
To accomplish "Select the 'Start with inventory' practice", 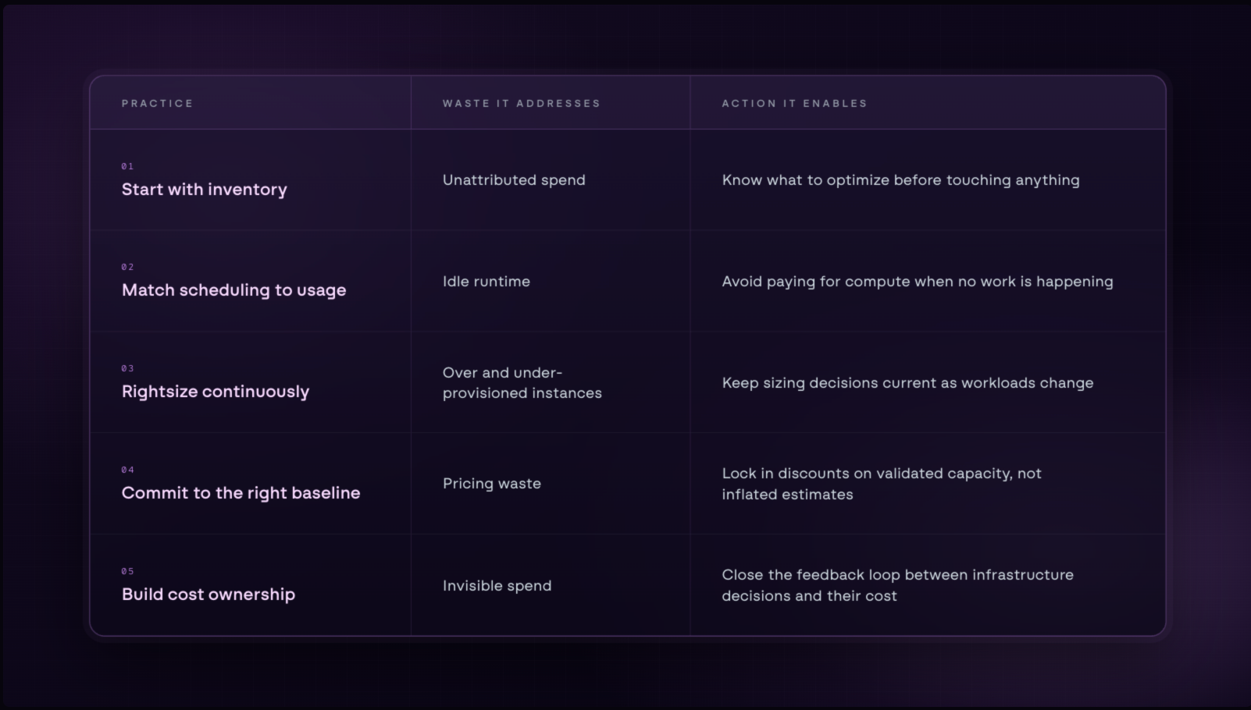I will (x=204, y=190).
